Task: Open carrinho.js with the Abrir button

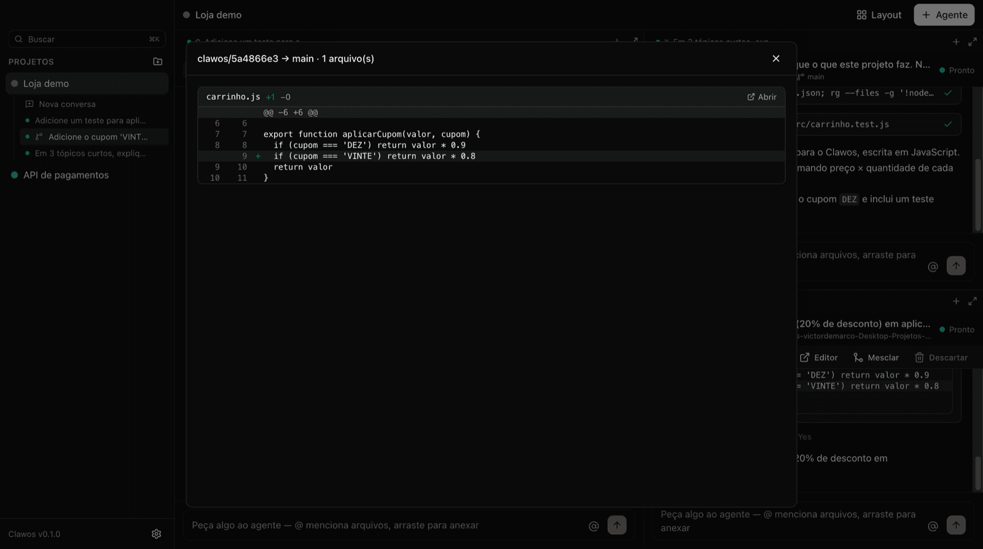Action: tap(762, 97)
